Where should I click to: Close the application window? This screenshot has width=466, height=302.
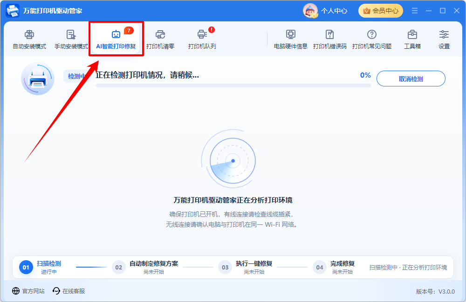pyautogui.click(x=457, y=11)
